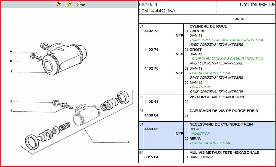The width and height of the screenshot is (276, 167).
Task: Click the GIRLING column header
Action: point(240,19)
